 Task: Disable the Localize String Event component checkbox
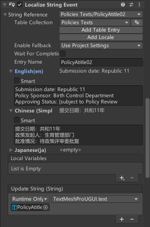[20, 5]
